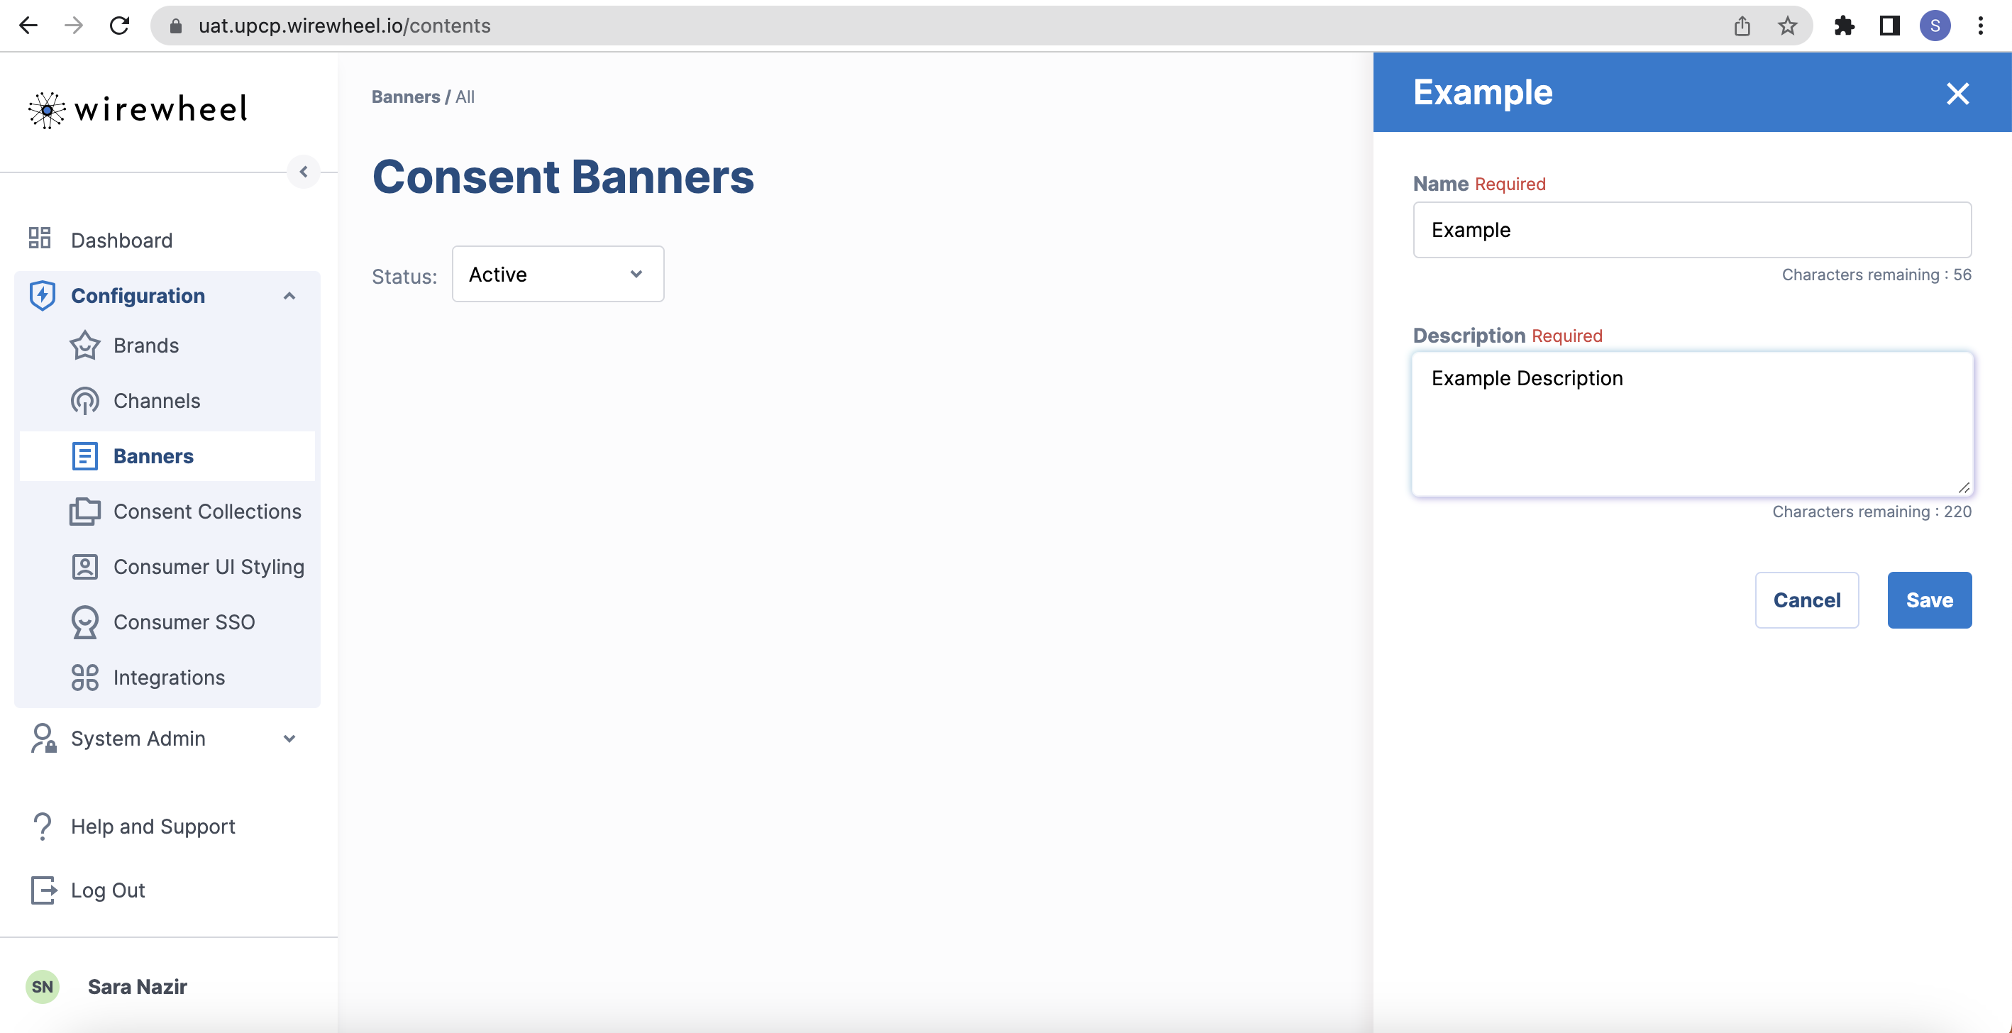The height and width of the screenshot is (1033, 2012).
Task: Save the banner with Save button
Action: pyautogui.click(x=1929, y=600)
